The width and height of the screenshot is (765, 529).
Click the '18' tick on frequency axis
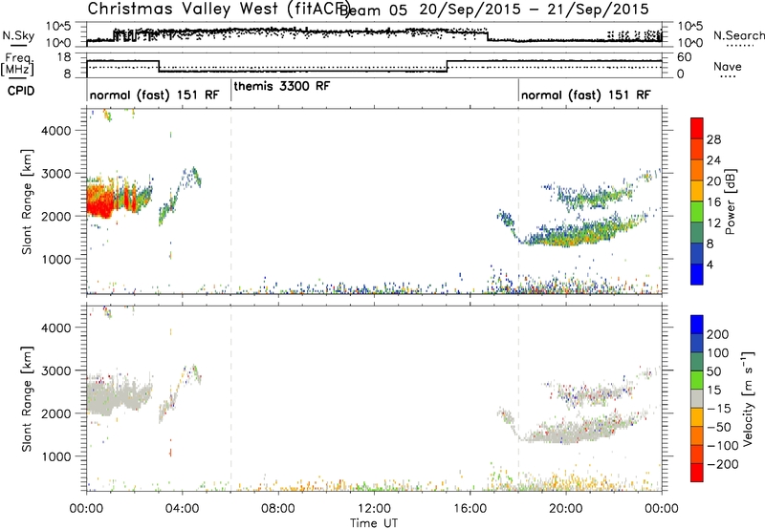pyautogui.click(x=65, y=57)
